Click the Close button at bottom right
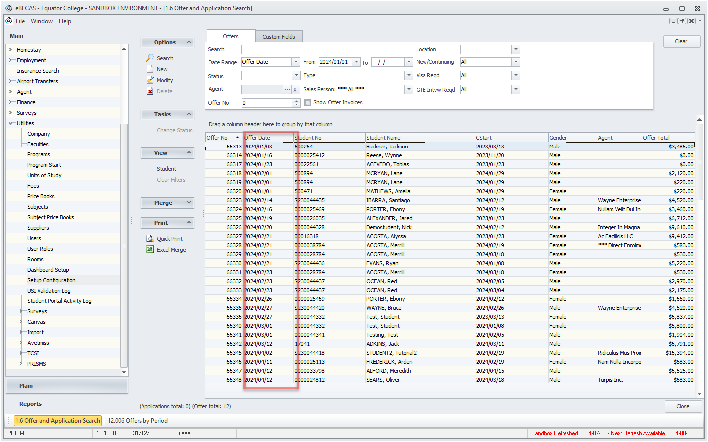 [x=682, y=406]
